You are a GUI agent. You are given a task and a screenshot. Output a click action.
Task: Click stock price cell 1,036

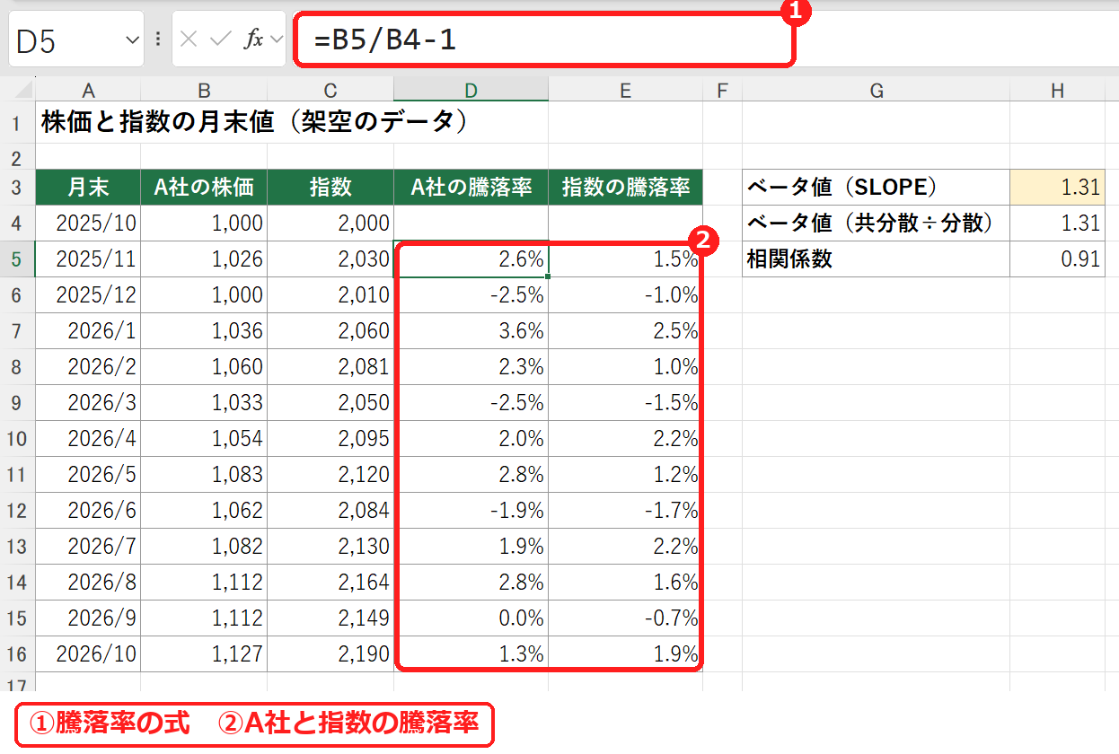(204, 331)
